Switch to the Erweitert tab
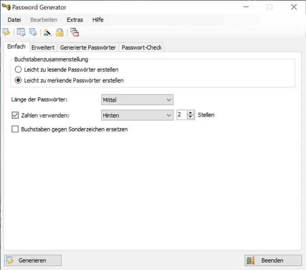The height and width of the screenshot is (270, 306). [x=43, y=47]
